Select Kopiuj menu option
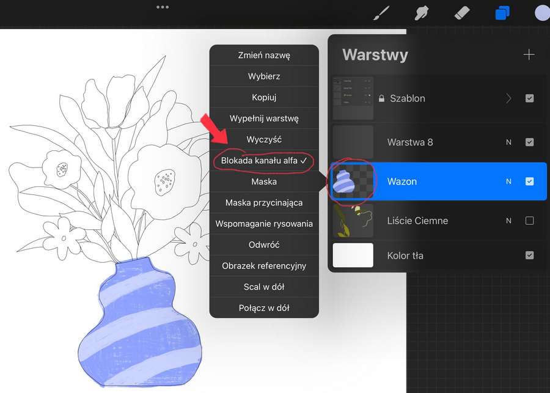 click(x=264, y=97)
